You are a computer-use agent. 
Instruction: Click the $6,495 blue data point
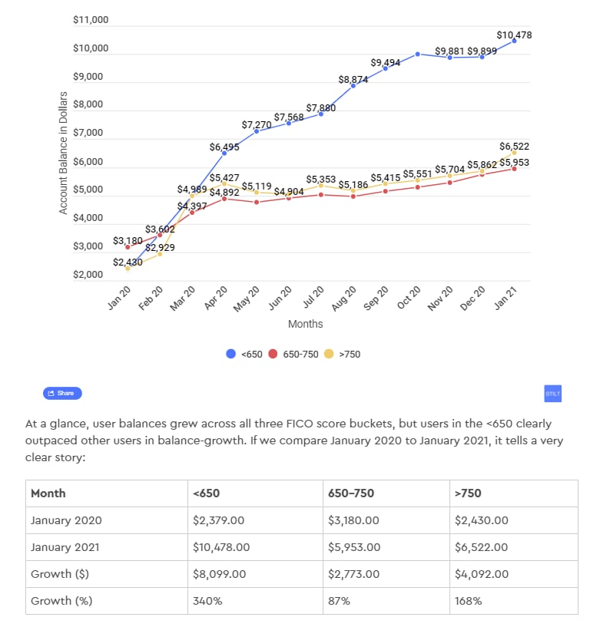pyautogui.click(x=224, y=153)
